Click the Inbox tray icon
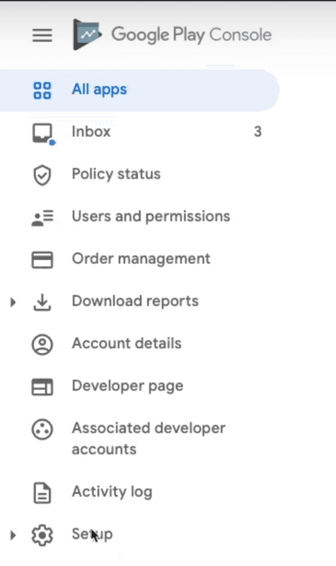This screenshot has height=566, width=336. point(43,134)
